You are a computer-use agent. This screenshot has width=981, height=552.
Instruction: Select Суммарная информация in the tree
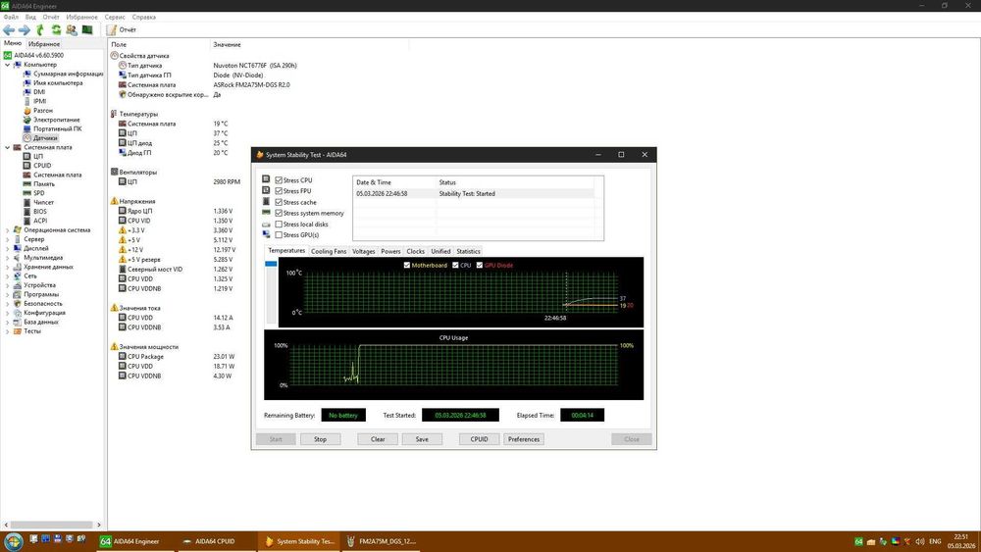69,74
